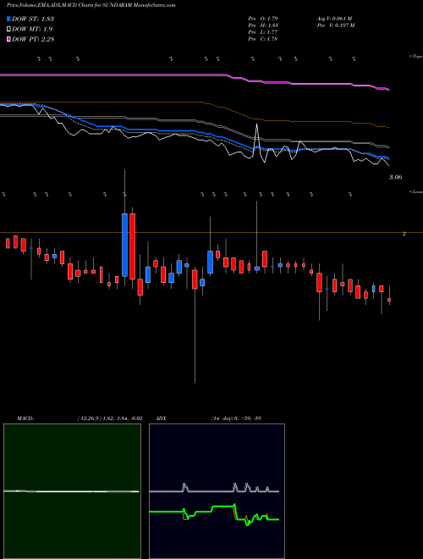
Task: Click the 'MACD:' panel heading
Action: [25, 418]
